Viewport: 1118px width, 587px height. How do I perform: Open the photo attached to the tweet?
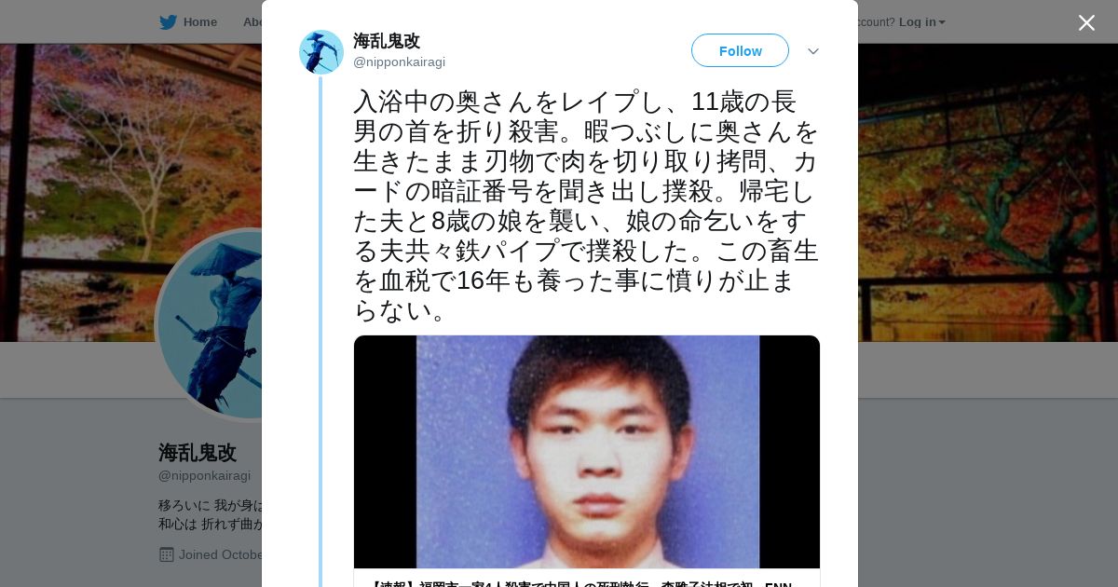click(x=587, y=452)
